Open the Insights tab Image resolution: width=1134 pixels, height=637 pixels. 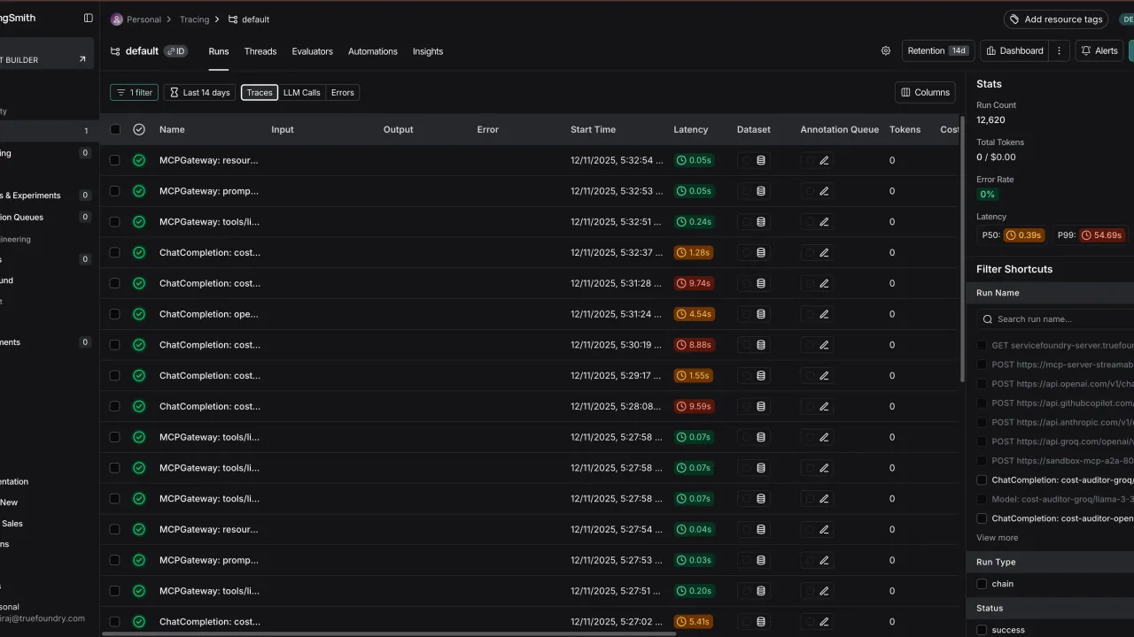click(428, 51)
